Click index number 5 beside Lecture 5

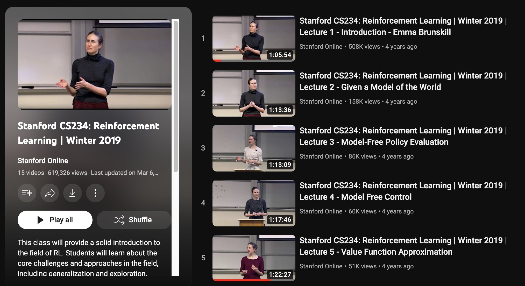pyautogui.click(x=203, y=258)
